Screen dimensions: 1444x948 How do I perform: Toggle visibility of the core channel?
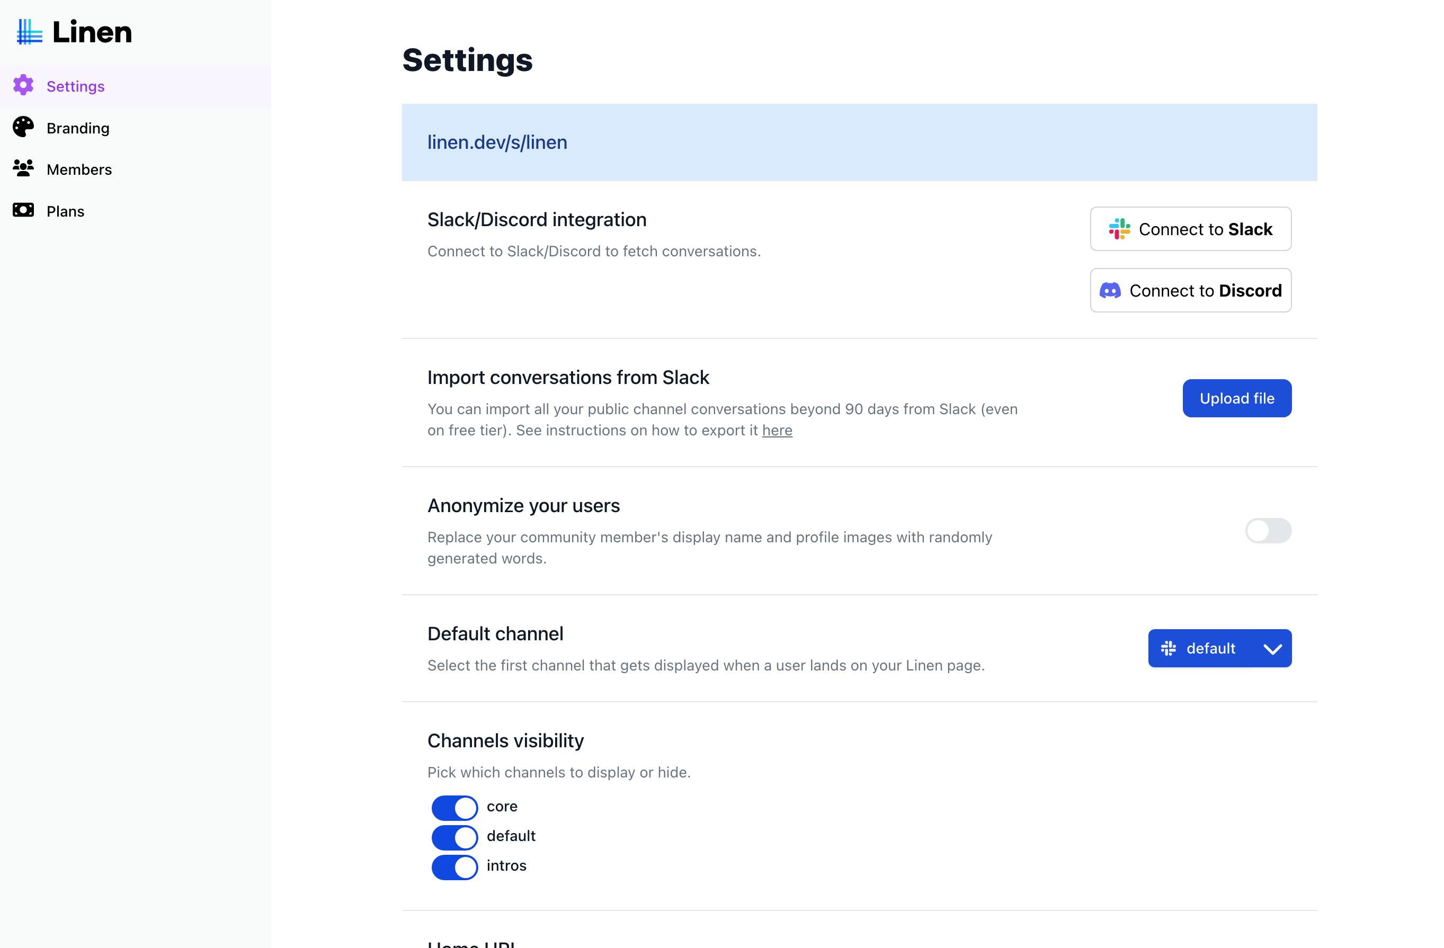454,808
